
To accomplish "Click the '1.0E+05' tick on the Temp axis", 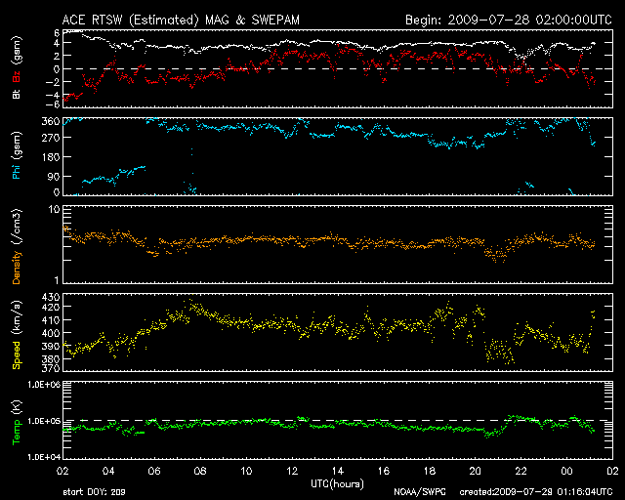I will (44, 421).
